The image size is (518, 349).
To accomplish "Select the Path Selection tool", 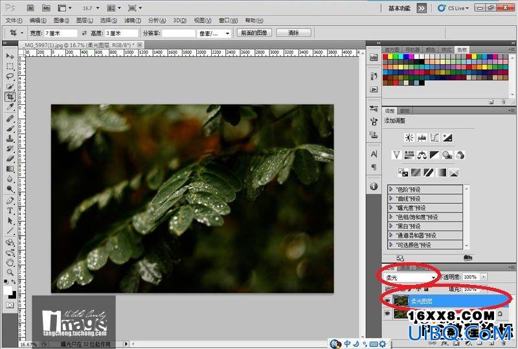I will tap(10, 220).
